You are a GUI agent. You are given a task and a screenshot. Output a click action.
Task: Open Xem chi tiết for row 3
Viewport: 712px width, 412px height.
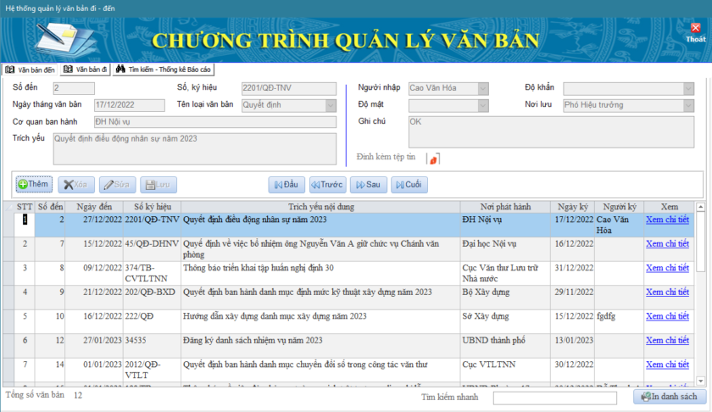pos(667,268)
